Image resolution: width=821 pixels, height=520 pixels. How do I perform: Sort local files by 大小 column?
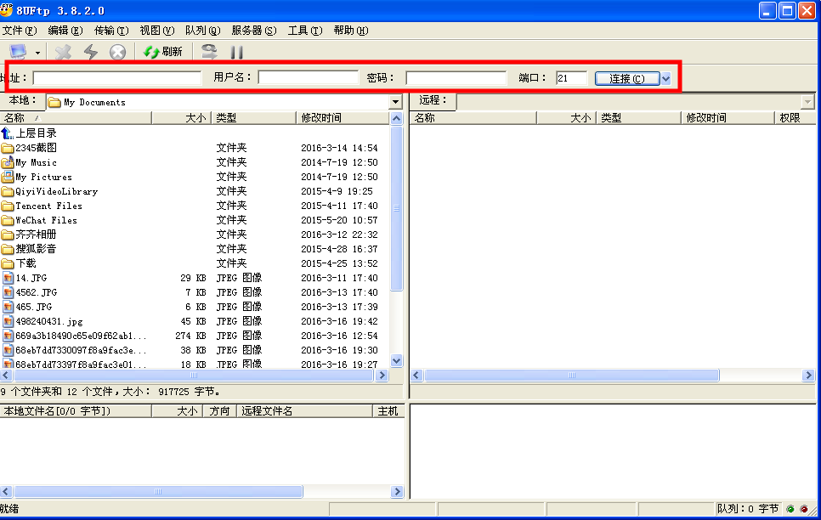(x=181, y=118)
